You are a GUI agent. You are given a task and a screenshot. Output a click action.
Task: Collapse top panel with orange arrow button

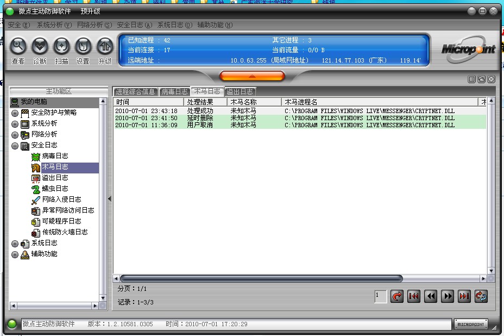coord(252,76)
